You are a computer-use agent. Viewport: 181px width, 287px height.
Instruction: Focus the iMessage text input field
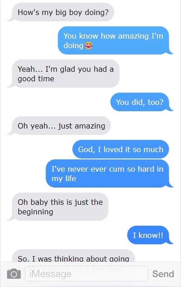86,274
